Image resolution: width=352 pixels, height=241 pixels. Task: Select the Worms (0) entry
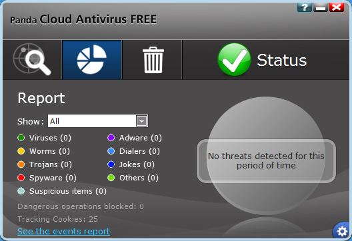[x=49, y=151]
